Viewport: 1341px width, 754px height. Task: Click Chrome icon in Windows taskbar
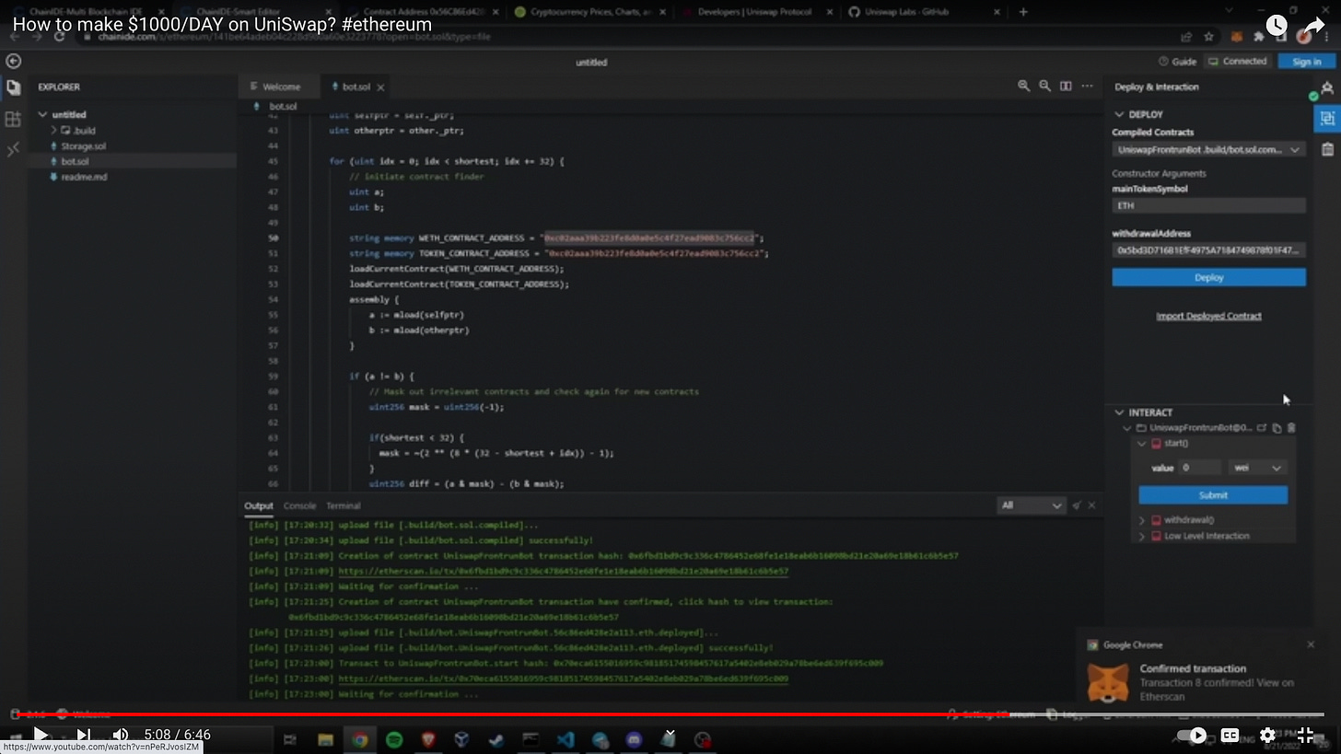(359, 739)
